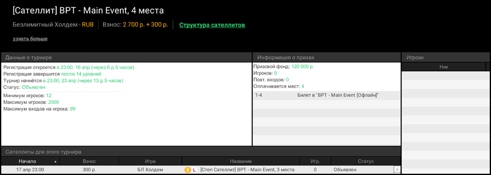Sort satellites by Взнос column
This screenshot has height=175, width=491.
[89, 161]
